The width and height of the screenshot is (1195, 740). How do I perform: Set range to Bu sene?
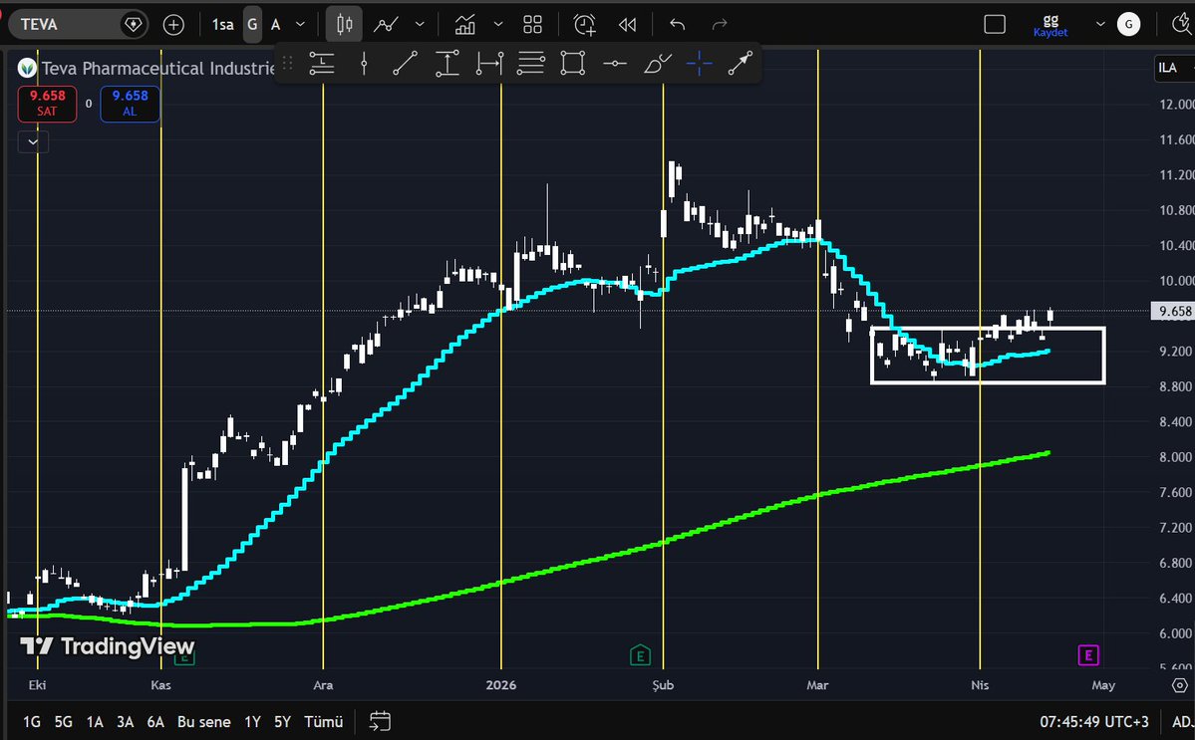(203, 722)
